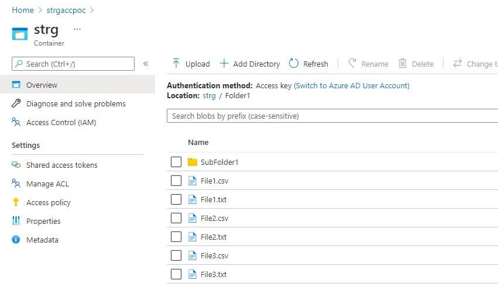Tick the File3.txt checkbox

pyautogui.click(x=176, y=274)
